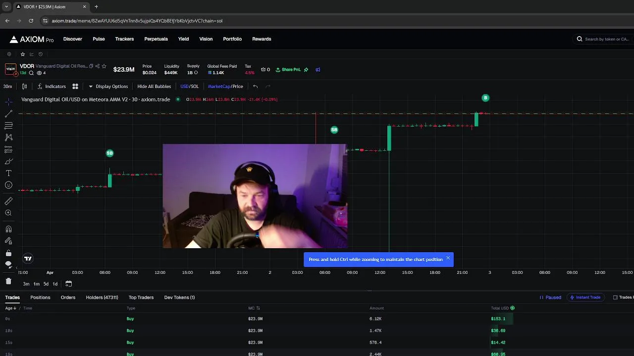Click Hide All Bubbles
The image size is (634, 356).
154,86
